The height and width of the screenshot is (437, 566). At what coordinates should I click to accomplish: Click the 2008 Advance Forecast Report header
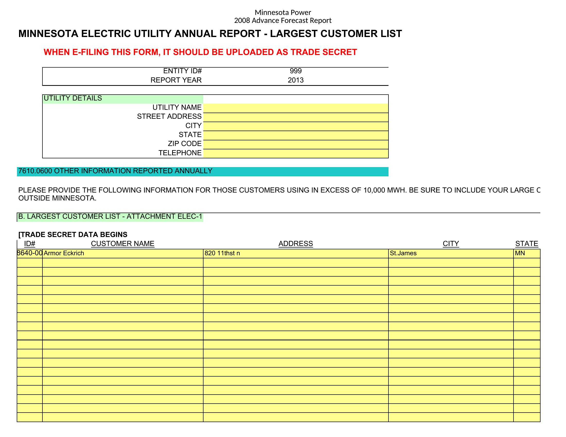pyautogui.click(x=283, y=21)
